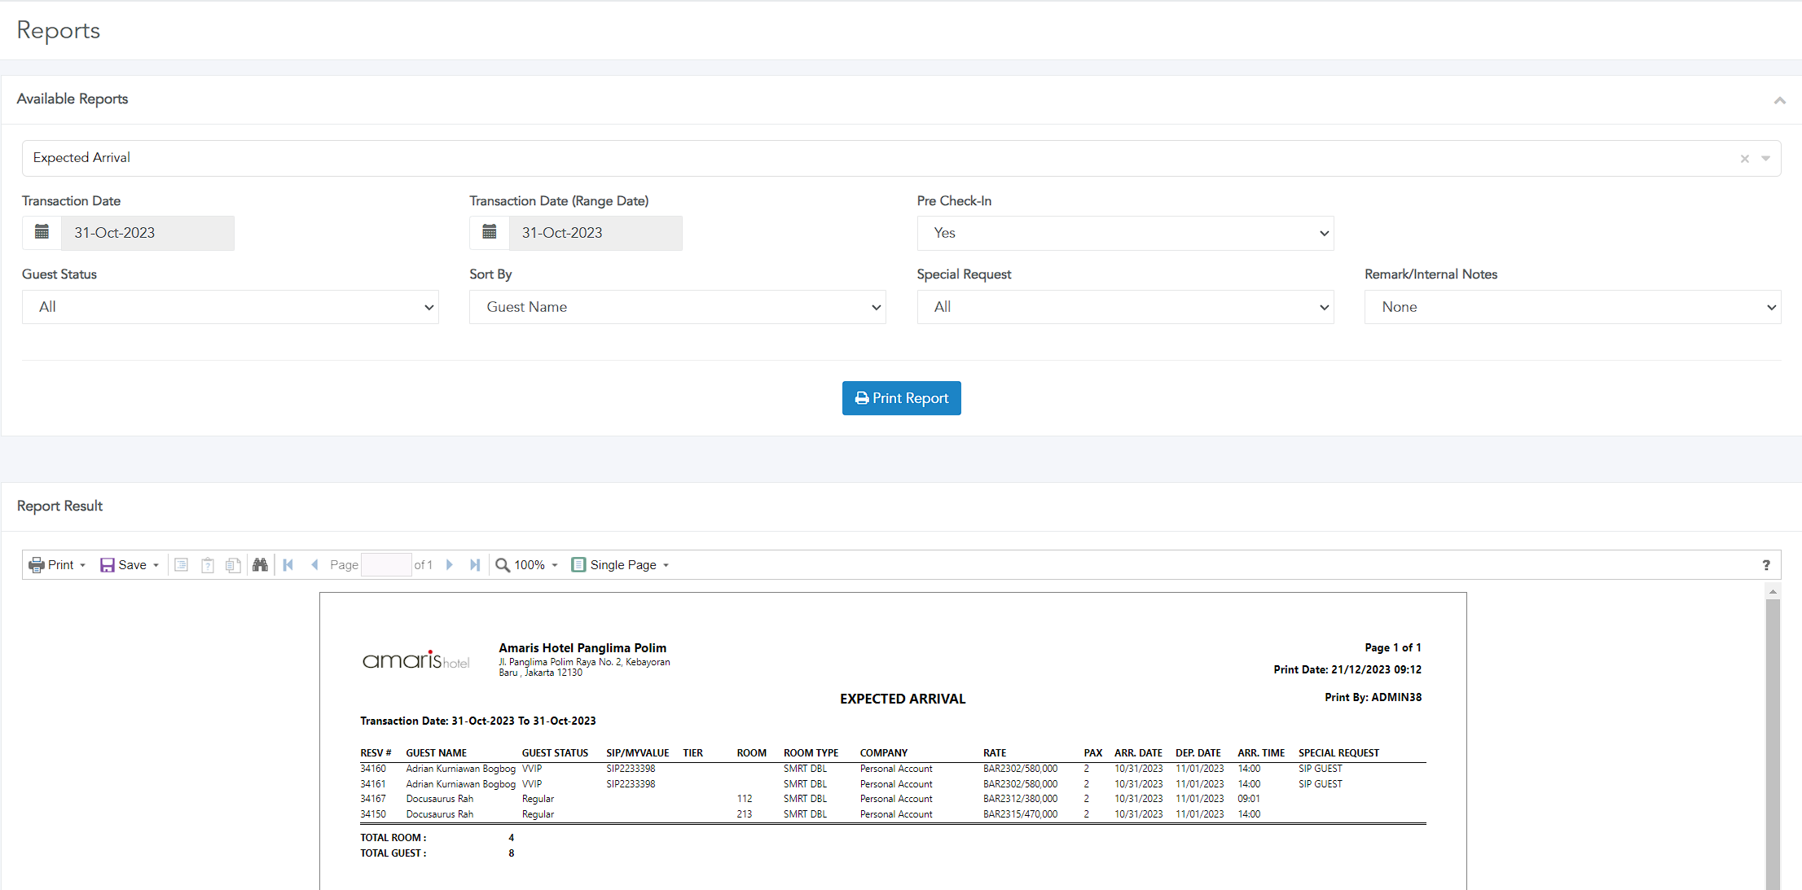Click reservation number 34161
This screenshot has height=890, width=1802.
pyautogui.click(x=373, y=784)
